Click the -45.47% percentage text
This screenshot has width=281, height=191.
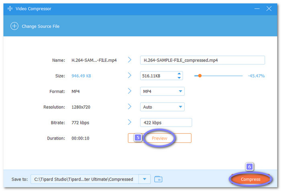[256, 76]
